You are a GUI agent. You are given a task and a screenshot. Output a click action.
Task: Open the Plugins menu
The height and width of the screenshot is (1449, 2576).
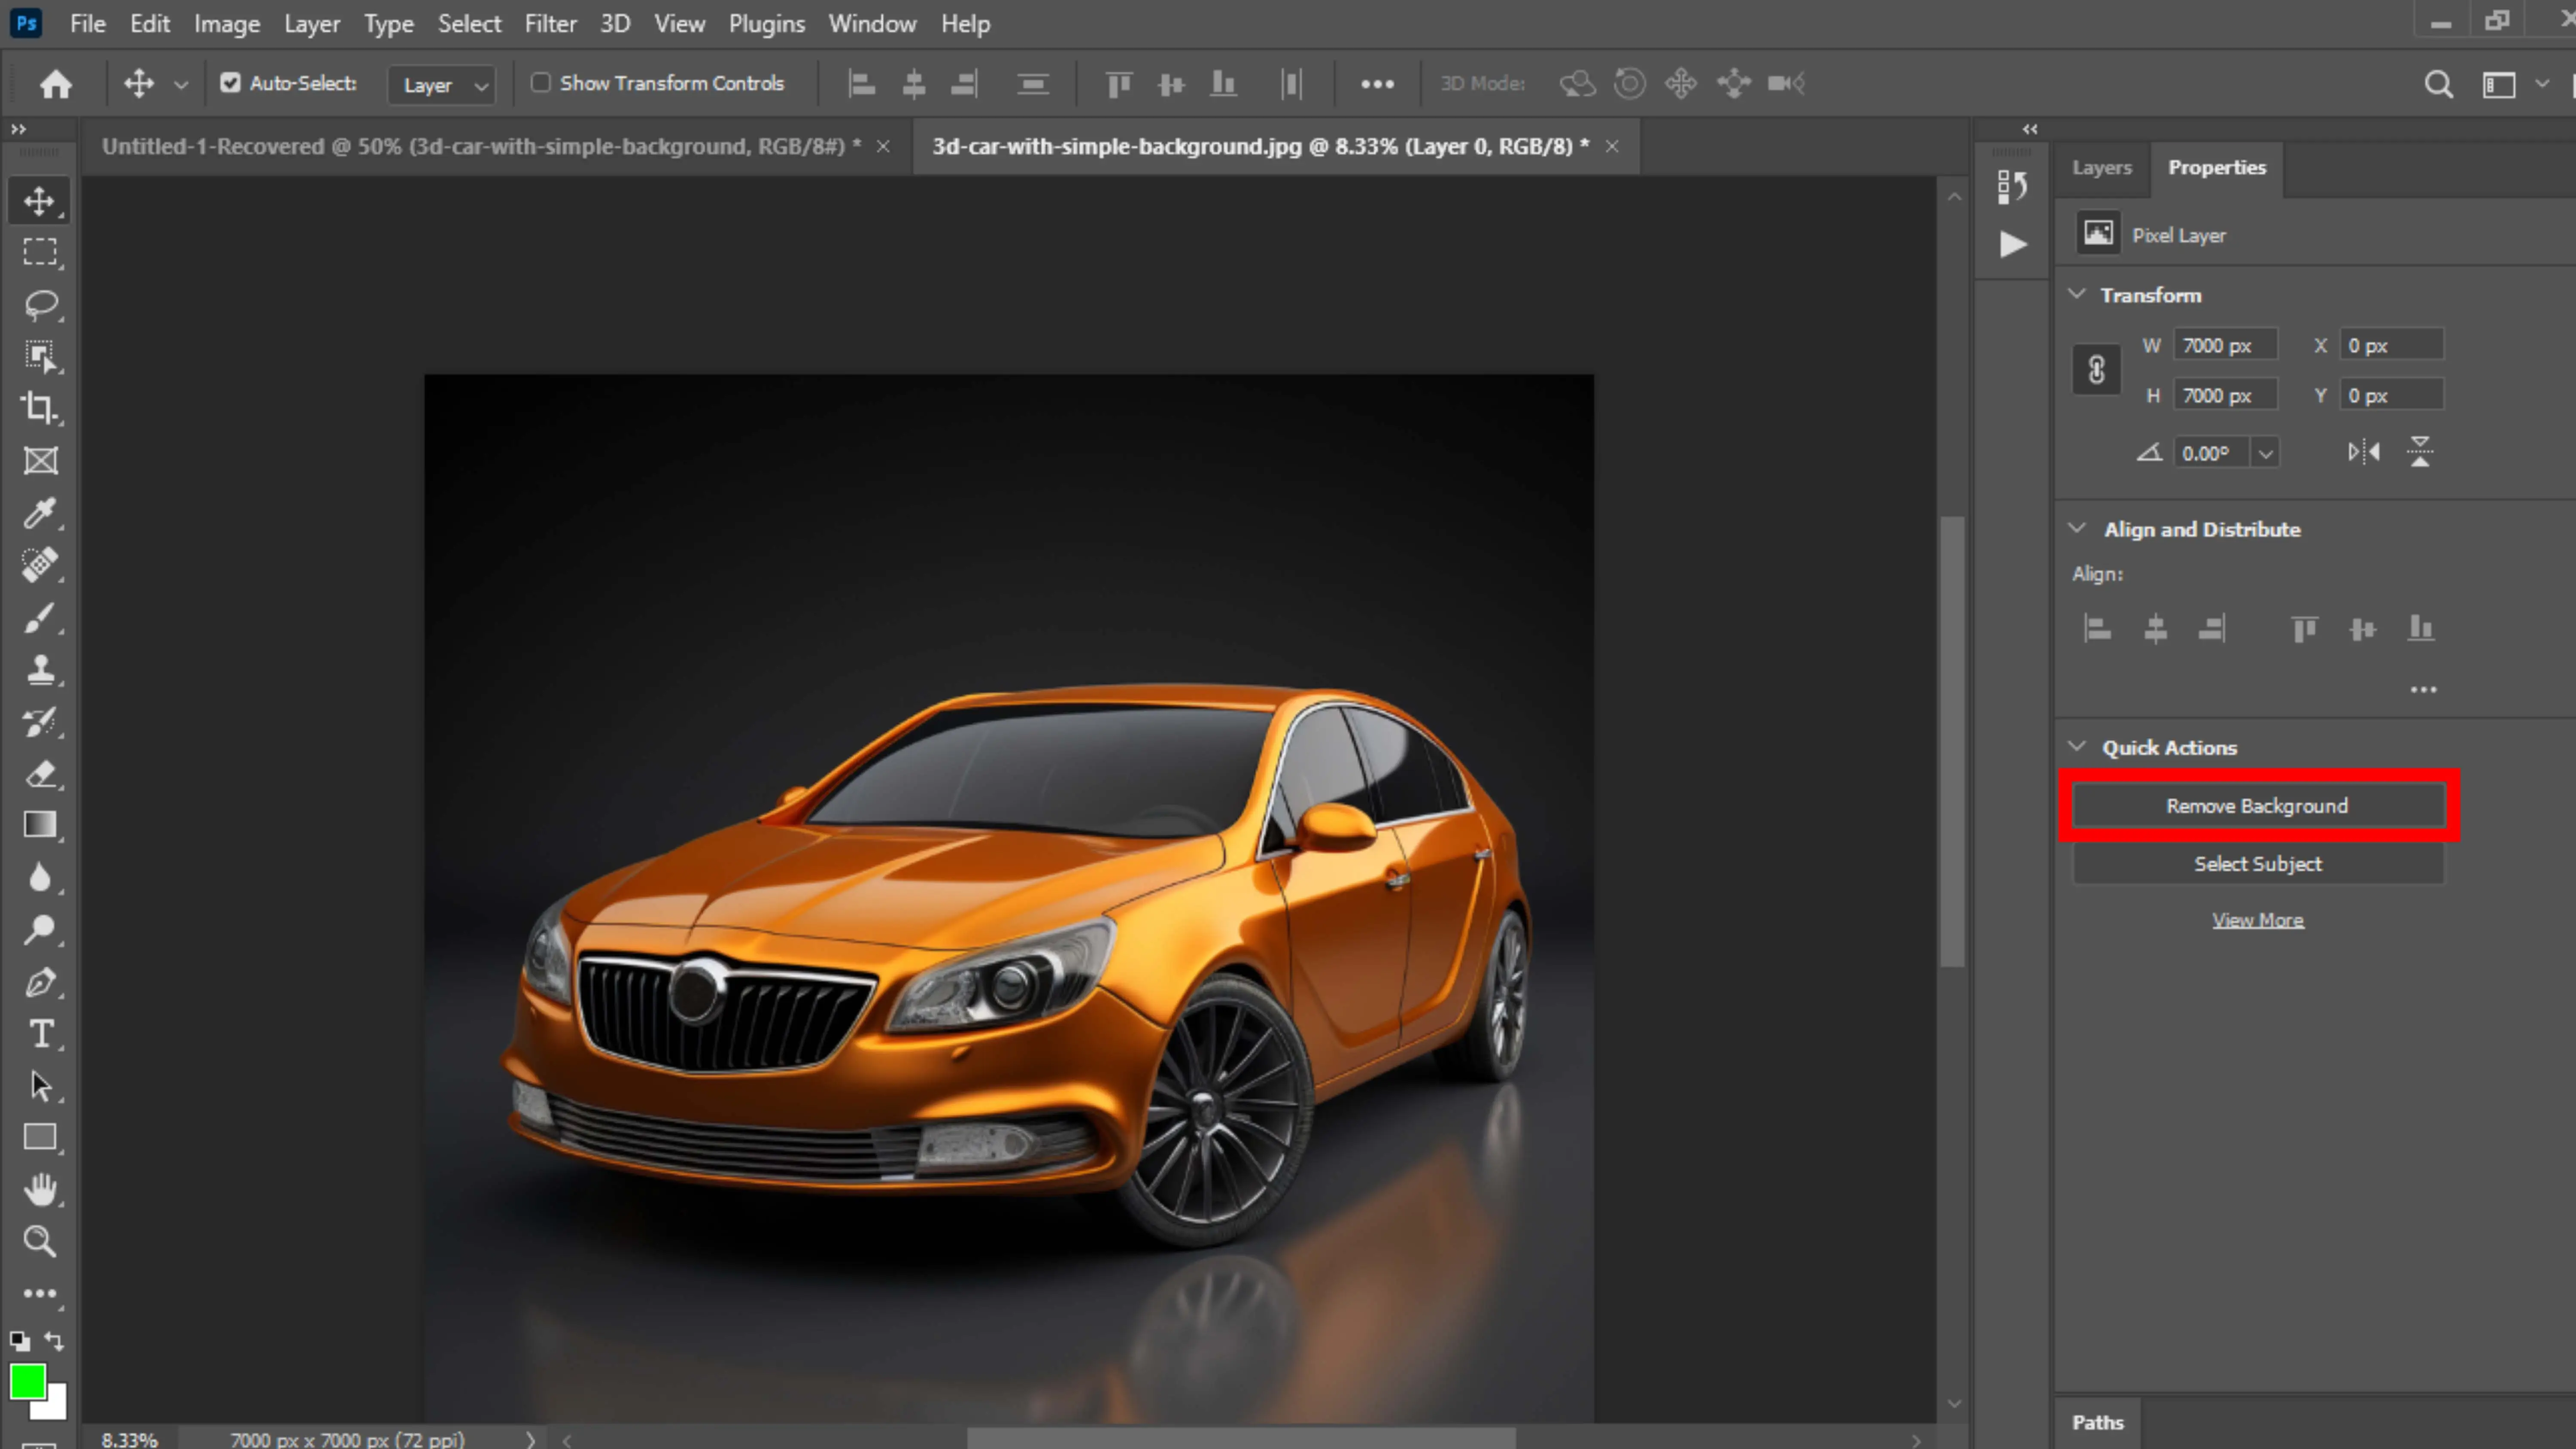click(x=766, y=24)
